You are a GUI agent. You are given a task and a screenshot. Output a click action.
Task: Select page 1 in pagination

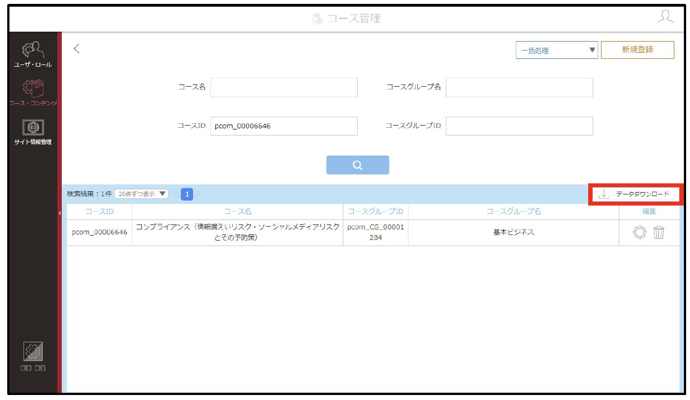(188, 194)
